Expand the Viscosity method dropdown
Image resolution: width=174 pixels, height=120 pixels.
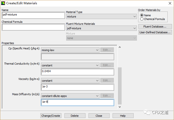pyautogui.click(x=70, y=81)
